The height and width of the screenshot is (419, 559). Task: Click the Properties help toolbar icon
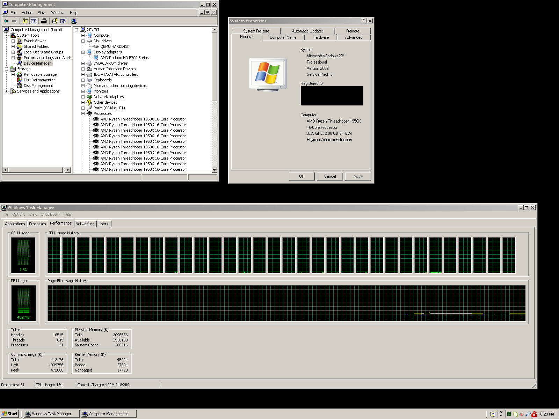(x=55, y=21)
